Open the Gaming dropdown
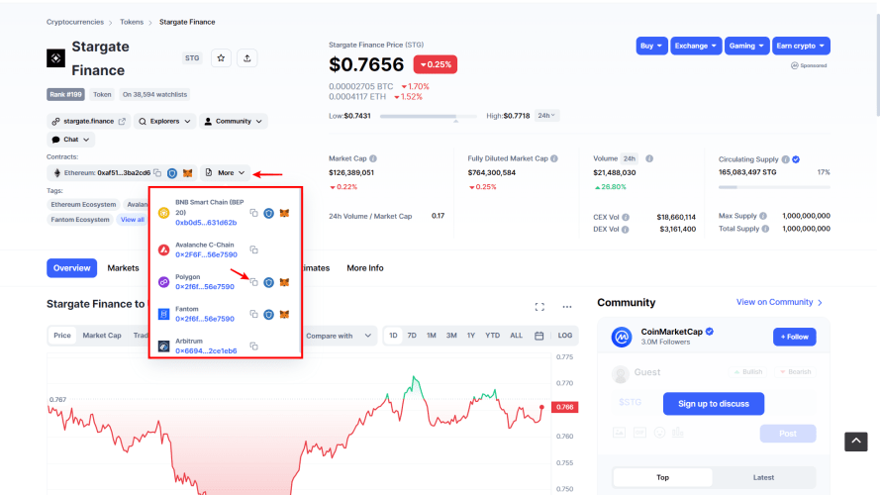Screen dimensions: 880x495 (x=746, y=46)
